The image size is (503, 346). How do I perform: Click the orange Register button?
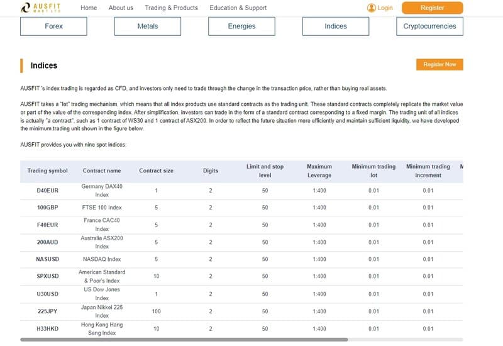point(432,8)
